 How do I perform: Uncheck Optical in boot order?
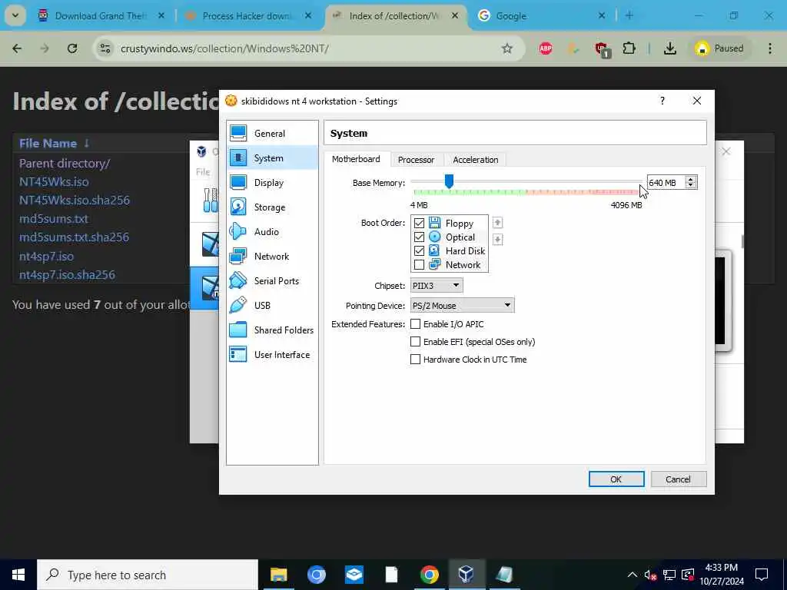click(x=419, y=237)
